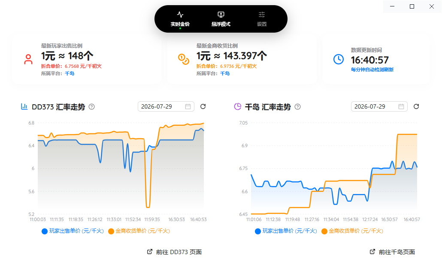Viewport: 442px width, 270px height.
Task: Click the blue clock icon beside 数据更新时间
Action: [339, 59]
